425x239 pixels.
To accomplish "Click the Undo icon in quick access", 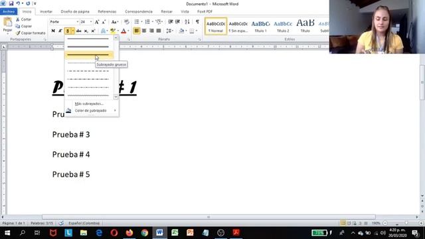I will point(18,3).
